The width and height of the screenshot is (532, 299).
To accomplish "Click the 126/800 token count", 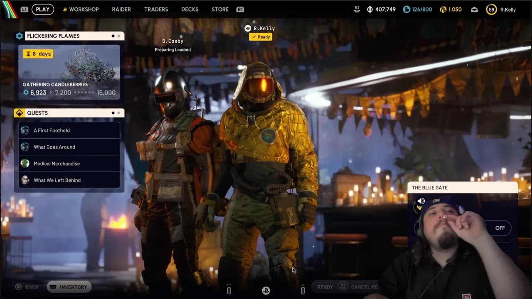I will pyautogui.click(x=422, y=10).
